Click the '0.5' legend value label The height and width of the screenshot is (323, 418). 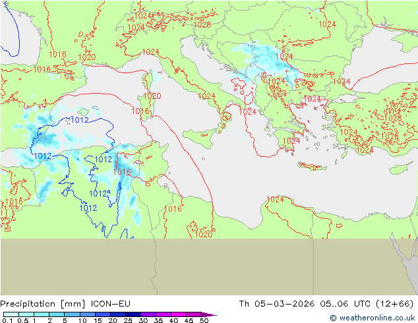[x=22, y=320]
